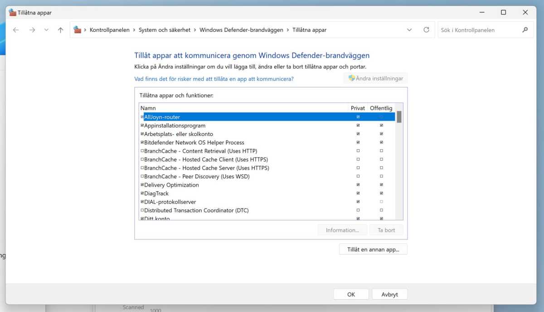Click the Privat column header
544x312 pixels.
click(x=358, y=108)
